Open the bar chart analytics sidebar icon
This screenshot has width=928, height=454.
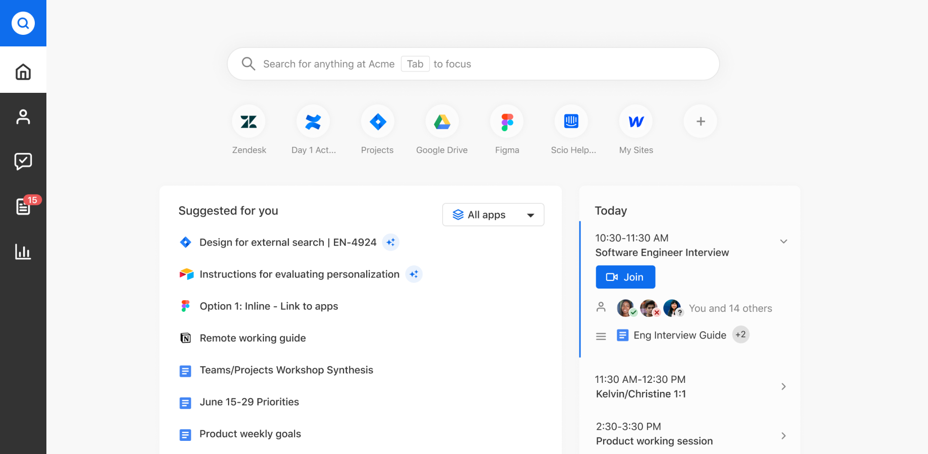click(23, 251)
